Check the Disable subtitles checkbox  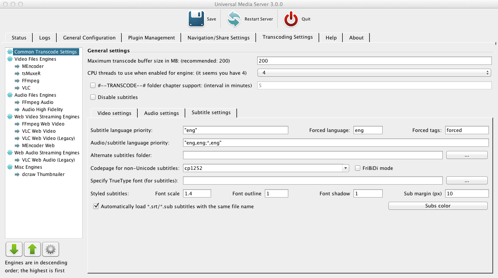coord(93,97)
